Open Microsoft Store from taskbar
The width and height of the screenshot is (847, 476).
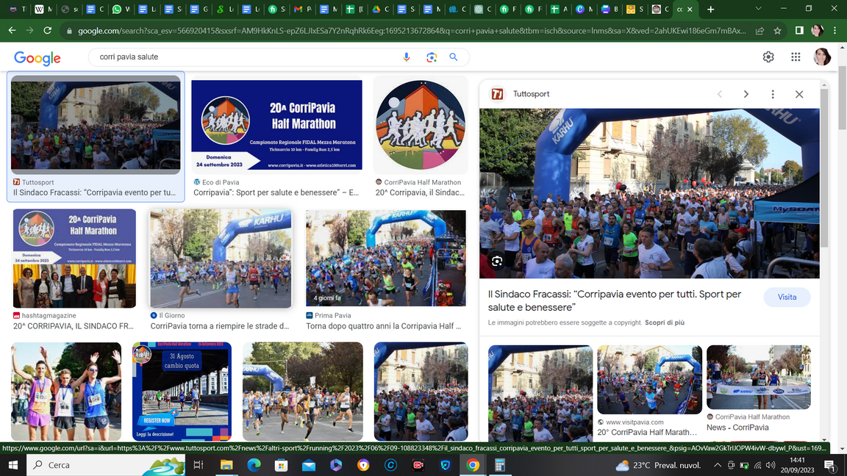coord(281,465)
